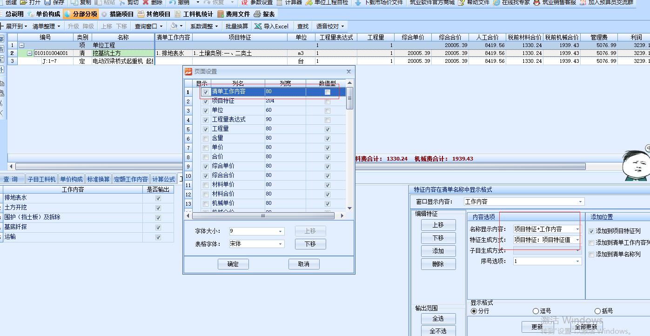Expand the 表格字体 font dropdown
650x336 pixels.
pyautogui.click(x=280, y=244)
